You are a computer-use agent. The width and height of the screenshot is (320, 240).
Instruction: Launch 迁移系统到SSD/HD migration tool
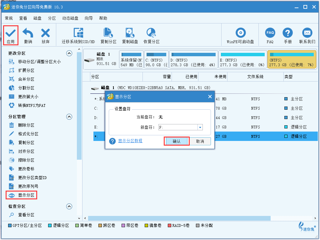coord(78,36)
